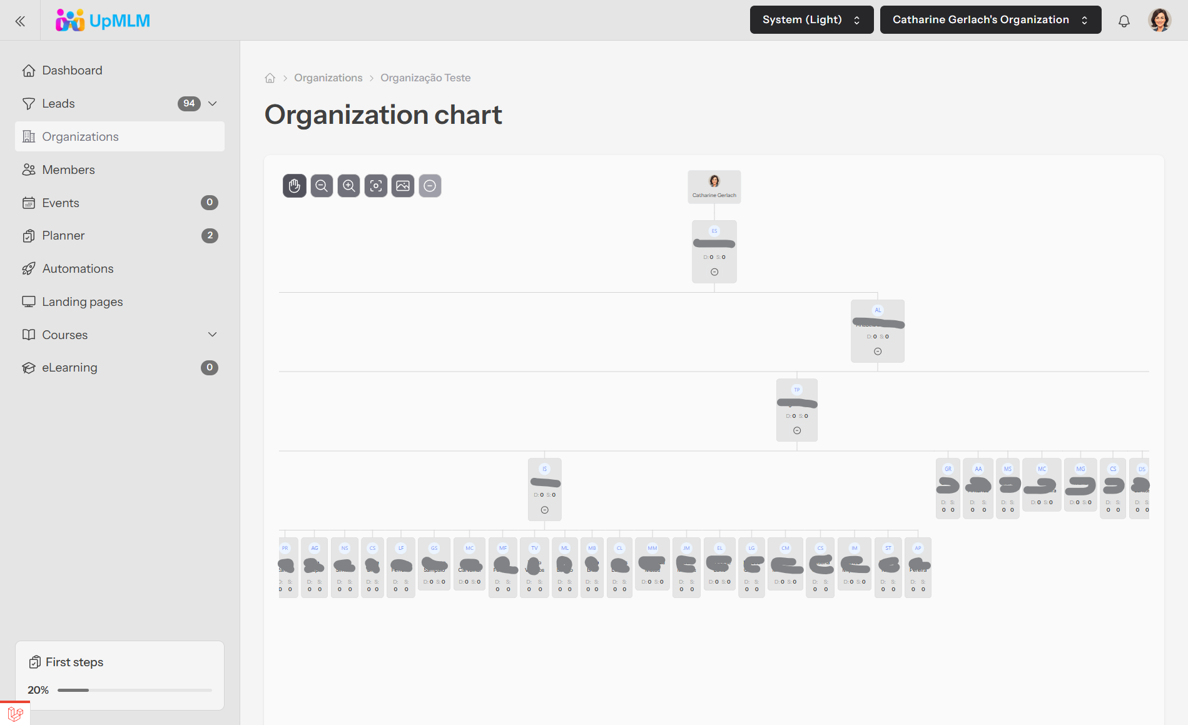Click the home breadcrumb icon

tap(270, 78)
